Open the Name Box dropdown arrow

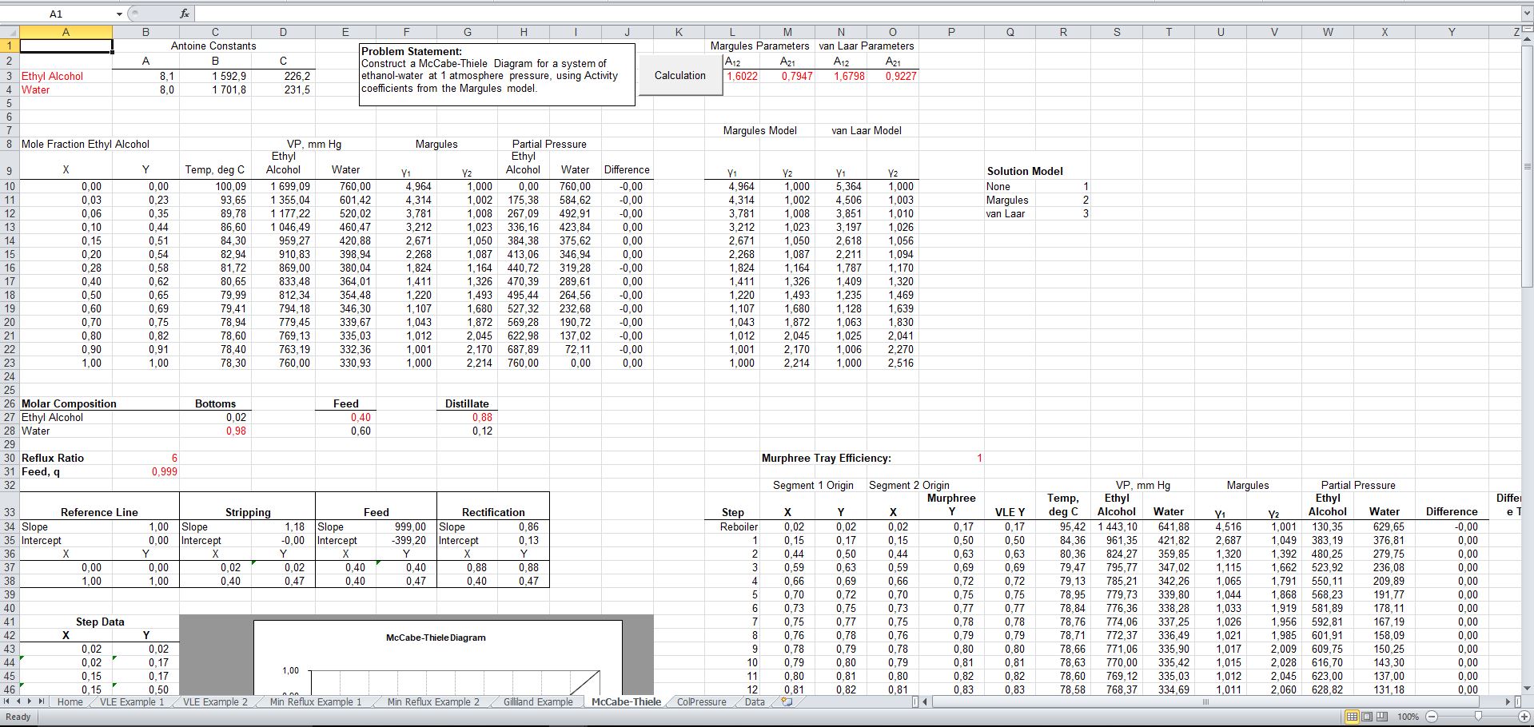point(120,14)
